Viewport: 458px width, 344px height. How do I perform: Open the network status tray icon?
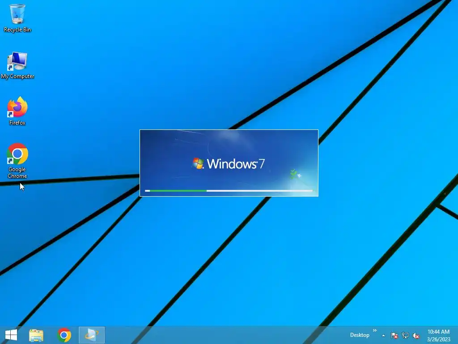[405, 335]
